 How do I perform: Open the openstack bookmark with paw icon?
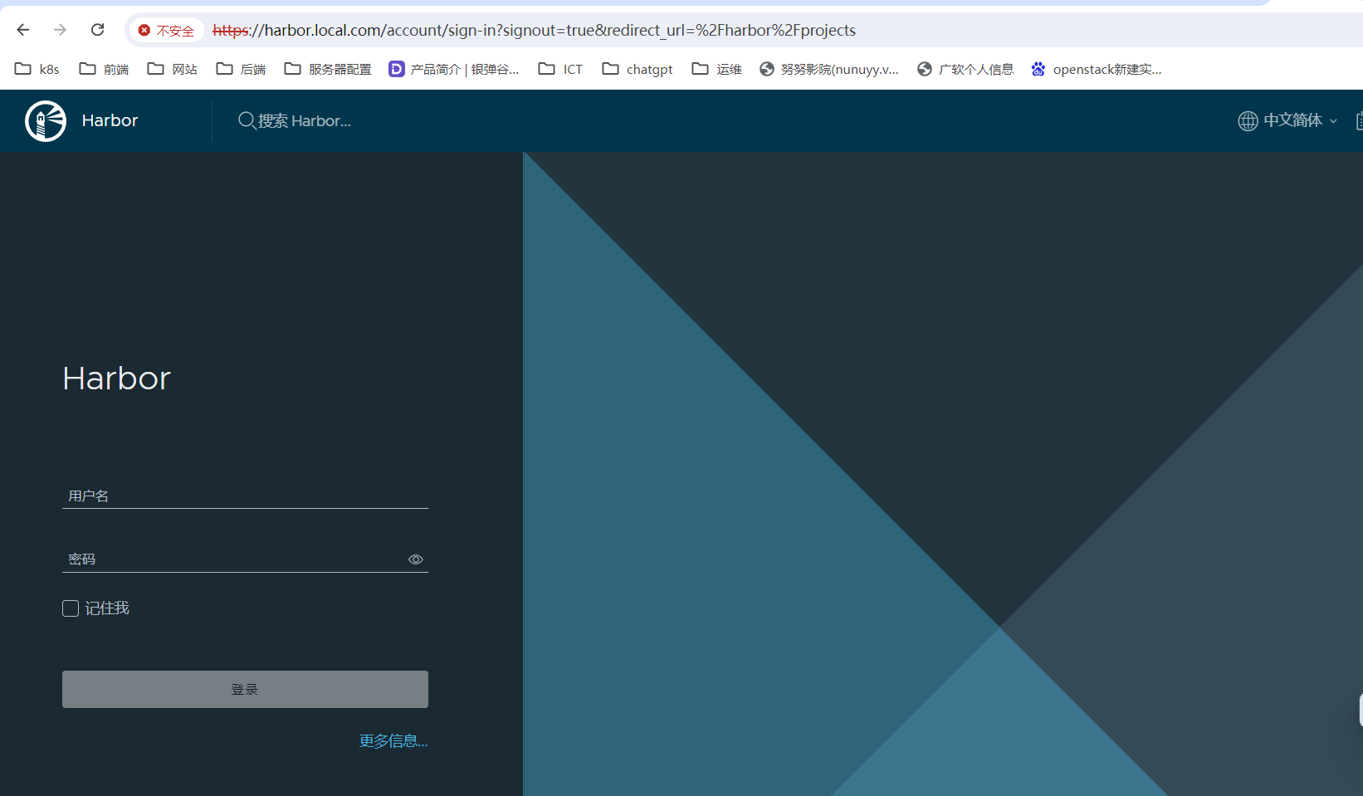tap(1038, 69)
